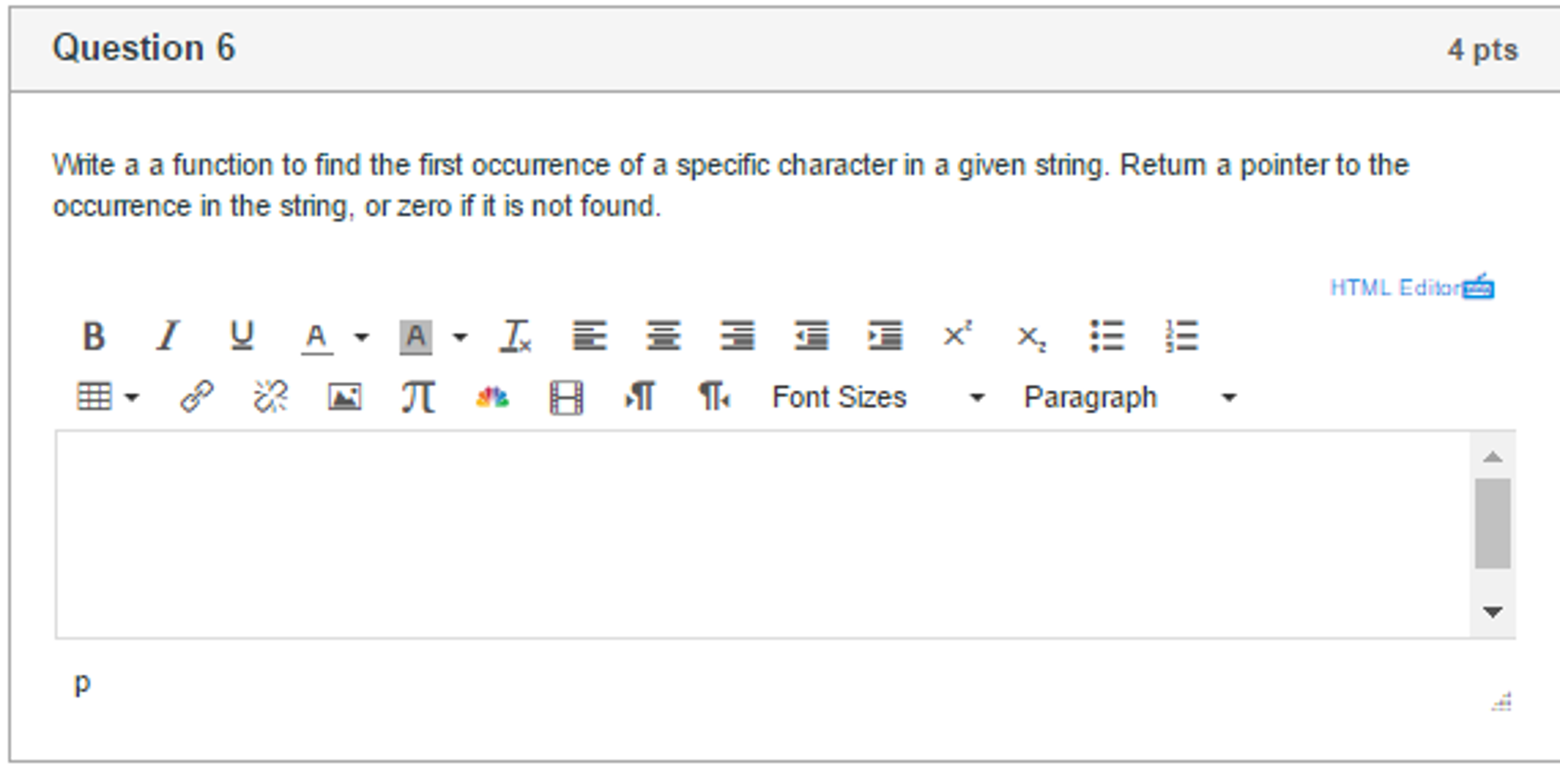Apply superscript formatting
The image size is (1560, 771).
point(957,335)
